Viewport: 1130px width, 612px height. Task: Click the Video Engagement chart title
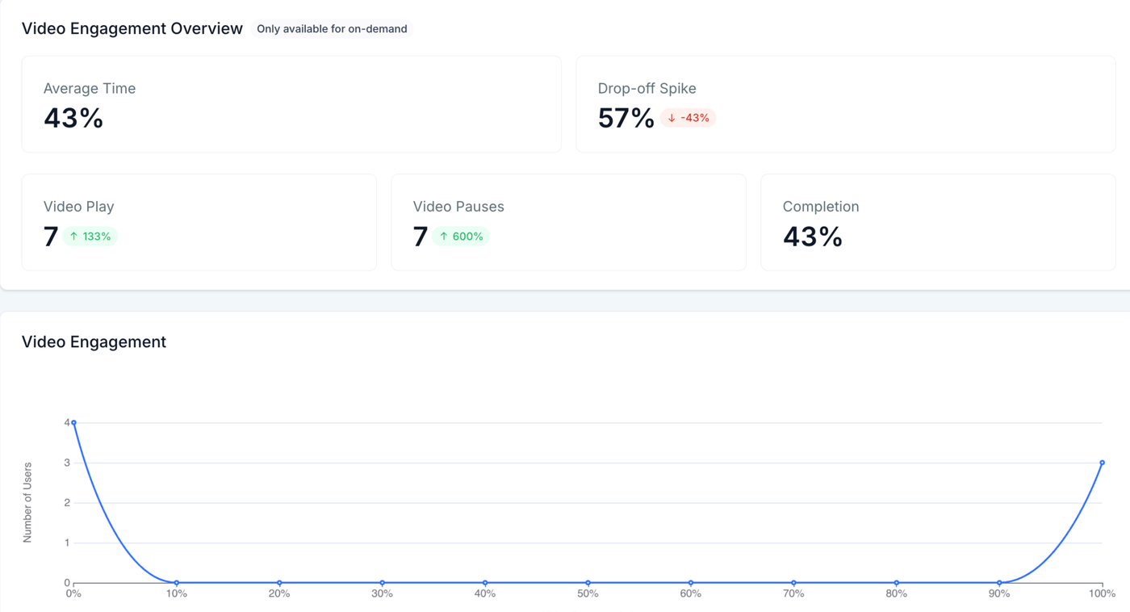tap(94, 342)
